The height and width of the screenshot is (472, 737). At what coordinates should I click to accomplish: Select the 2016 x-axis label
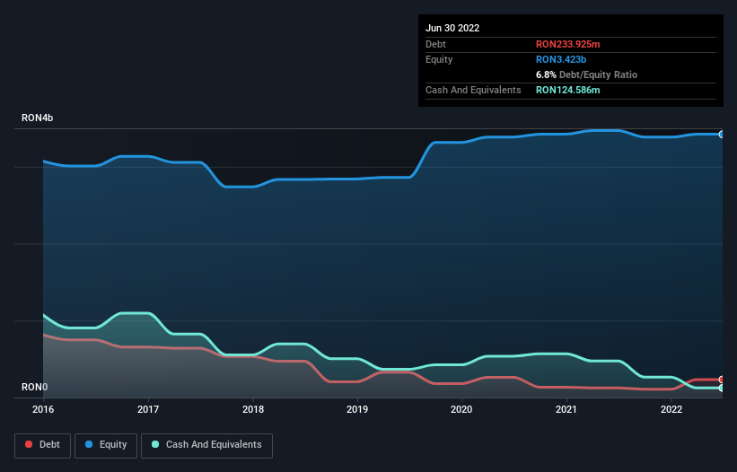point(43,409)
